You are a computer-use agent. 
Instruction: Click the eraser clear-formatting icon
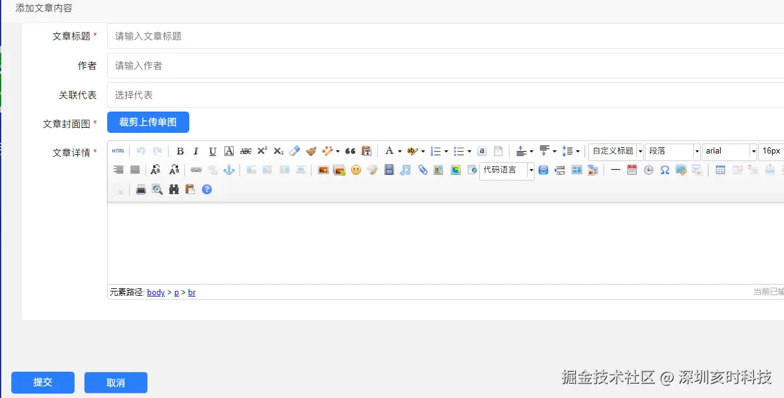tap(295, 151)
